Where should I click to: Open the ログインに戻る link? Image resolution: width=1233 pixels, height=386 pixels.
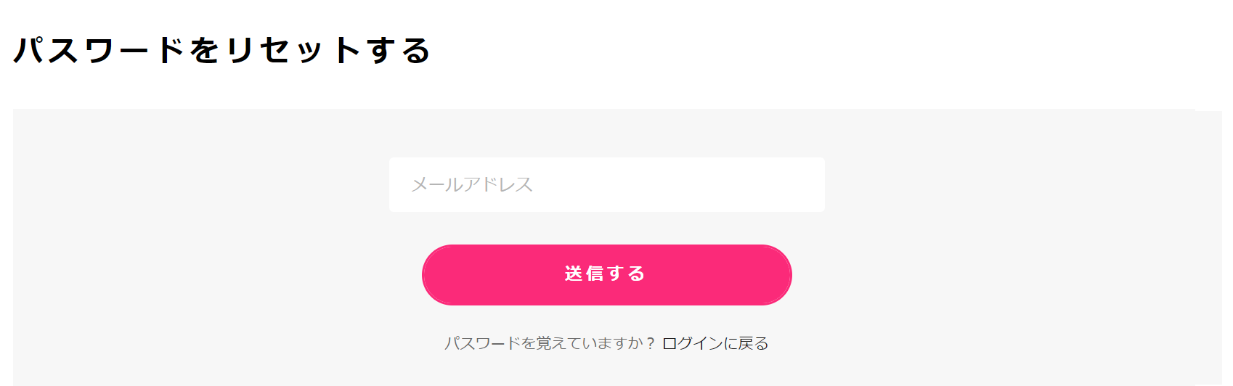pos(715,343)
